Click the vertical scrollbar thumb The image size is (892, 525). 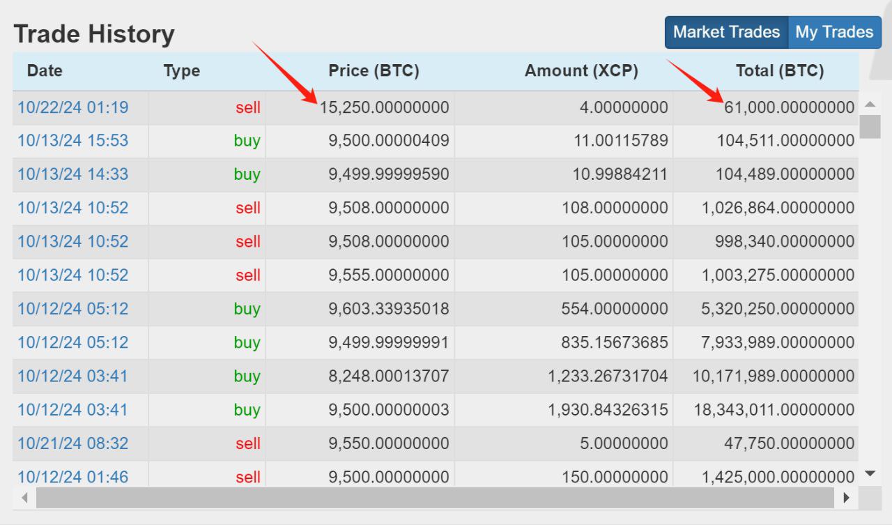tap(870, 127)
